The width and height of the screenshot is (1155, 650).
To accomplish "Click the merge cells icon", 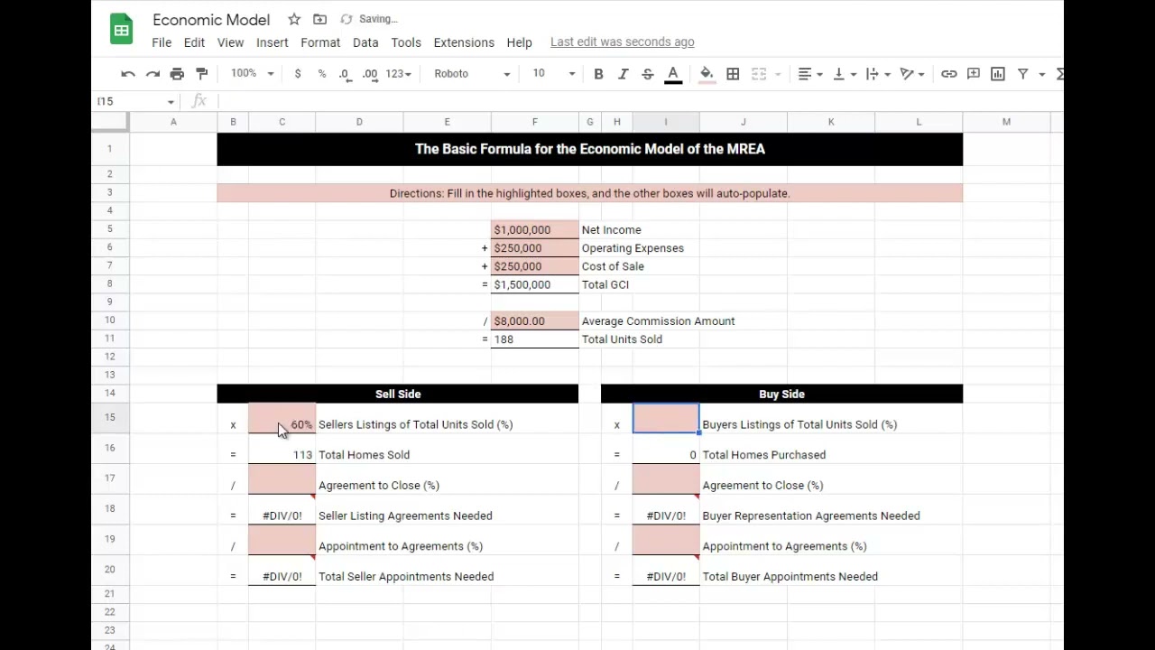I will 759,74.
